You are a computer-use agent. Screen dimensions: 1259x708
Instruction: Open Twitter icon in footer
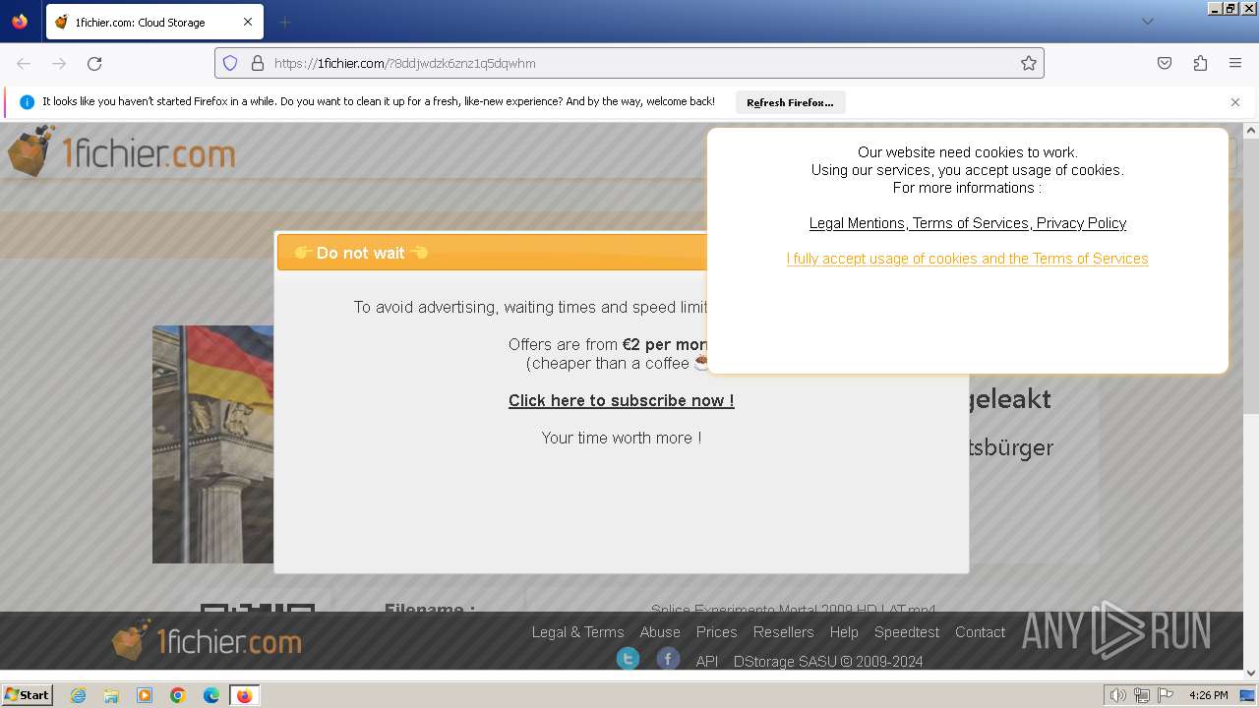click(x=628, y=659)
